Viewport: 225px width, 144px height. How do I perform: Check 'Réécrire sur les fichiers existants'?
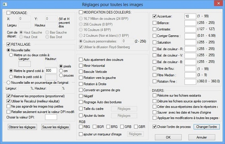click(154, 96)
